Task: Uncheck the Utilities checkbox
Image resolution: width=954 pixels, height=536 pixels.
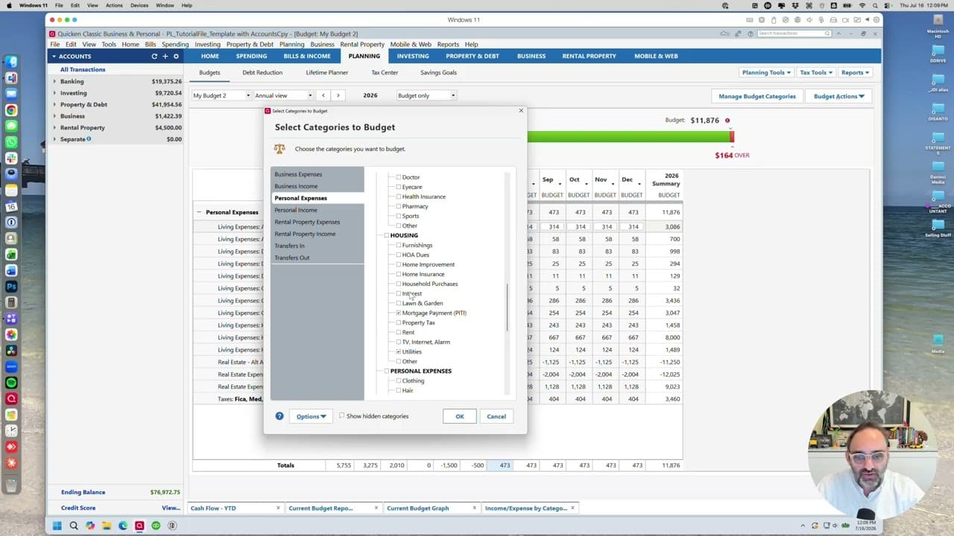Action: (399, 351)
